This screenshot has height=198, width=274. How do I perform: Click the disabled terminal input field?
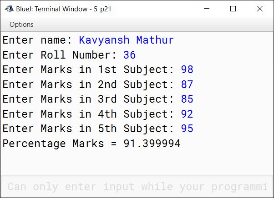coord(137,187)
